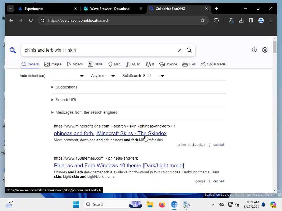Image resolution: width=282 pixels, height=211 pixels.
Task: Open the Downloads icon in toolbar
Action: [x=241, y=20]
